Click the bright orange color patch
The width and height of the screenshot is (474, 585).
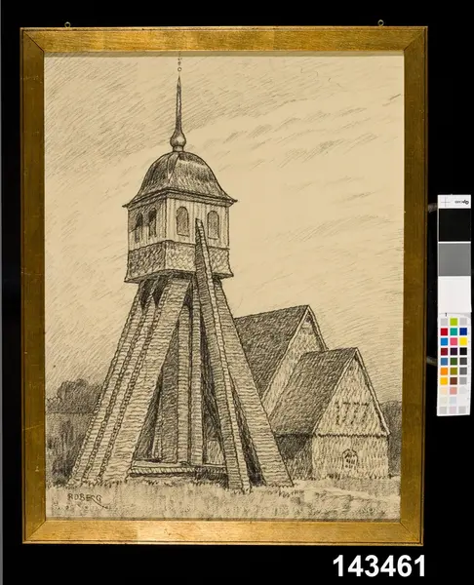pos(444,370)
